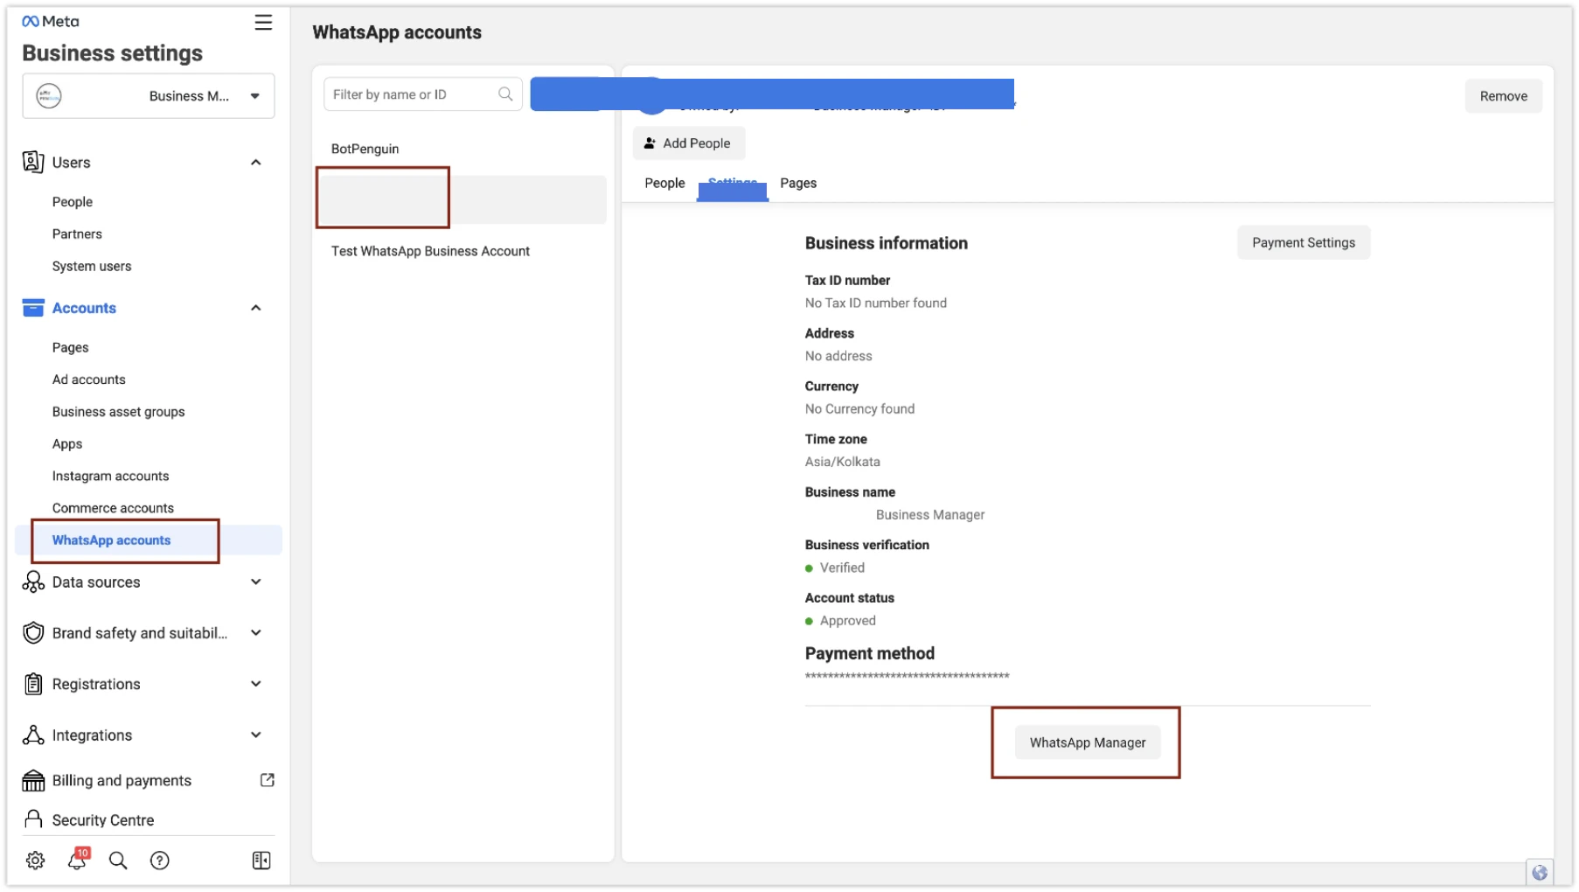Viewport: 1579px width, 892px height.
Task: Click the 'No Tax ID number found' text
Action: coord(875,303)
